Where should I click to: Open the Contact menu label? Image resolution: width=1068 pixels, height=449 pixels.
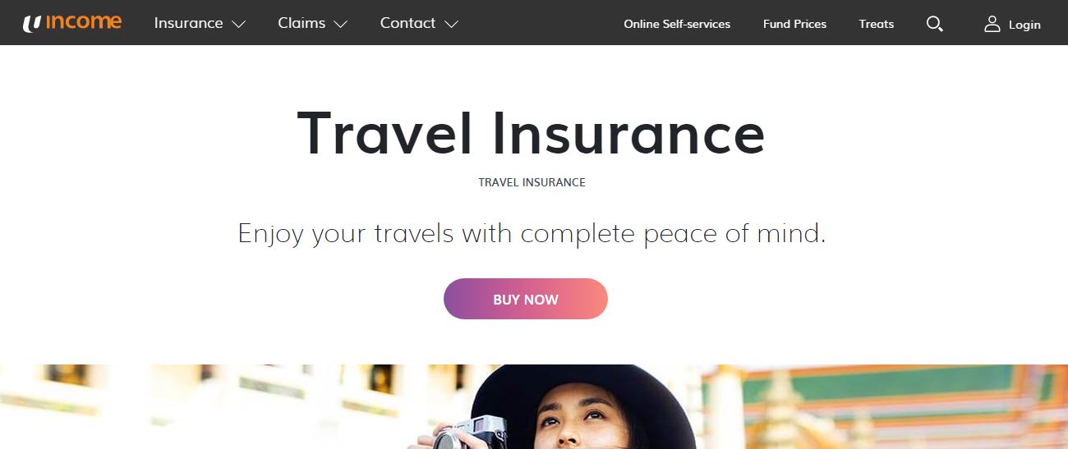click(x=407, y=23)
